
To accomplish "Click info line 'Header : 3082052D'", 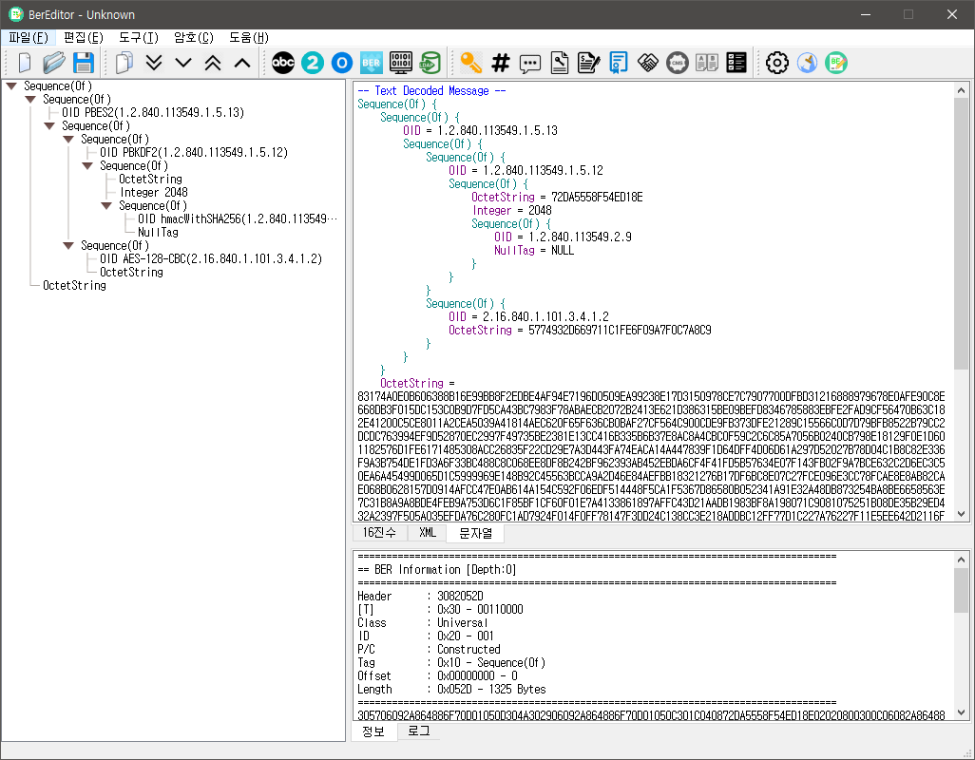I will [420, 596].
